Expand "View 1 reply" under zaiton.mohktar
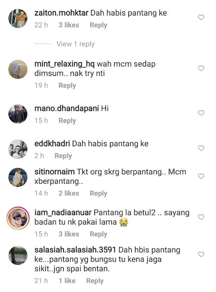216x292 pixels. tap(76, 44)
